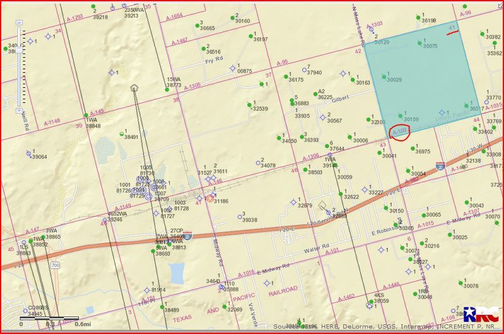504x334 pixels.
Task: Click the I-20 interstate shield near 27CP
Action: point(188,236)
